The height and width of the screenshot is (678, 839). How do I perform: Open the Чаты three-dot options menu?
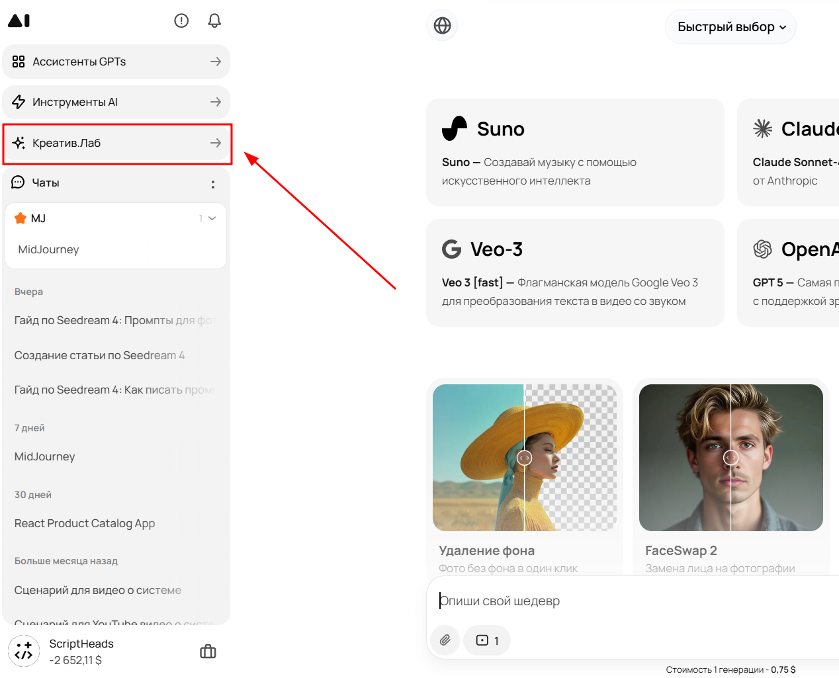(x=213, y=185)
